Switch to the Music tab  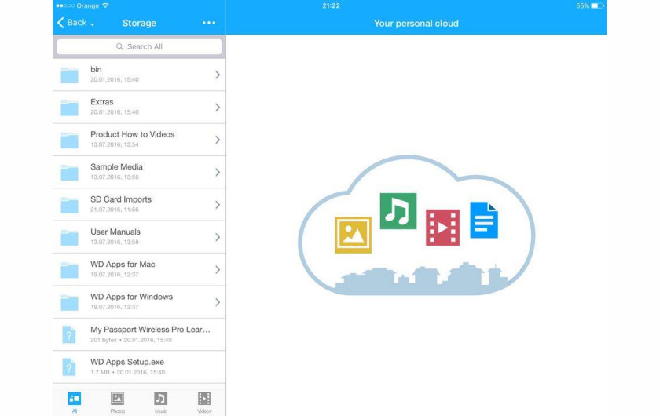coord(161,402)
